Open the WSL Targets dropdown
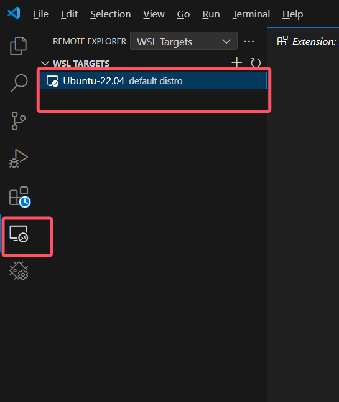 (183, 41)
